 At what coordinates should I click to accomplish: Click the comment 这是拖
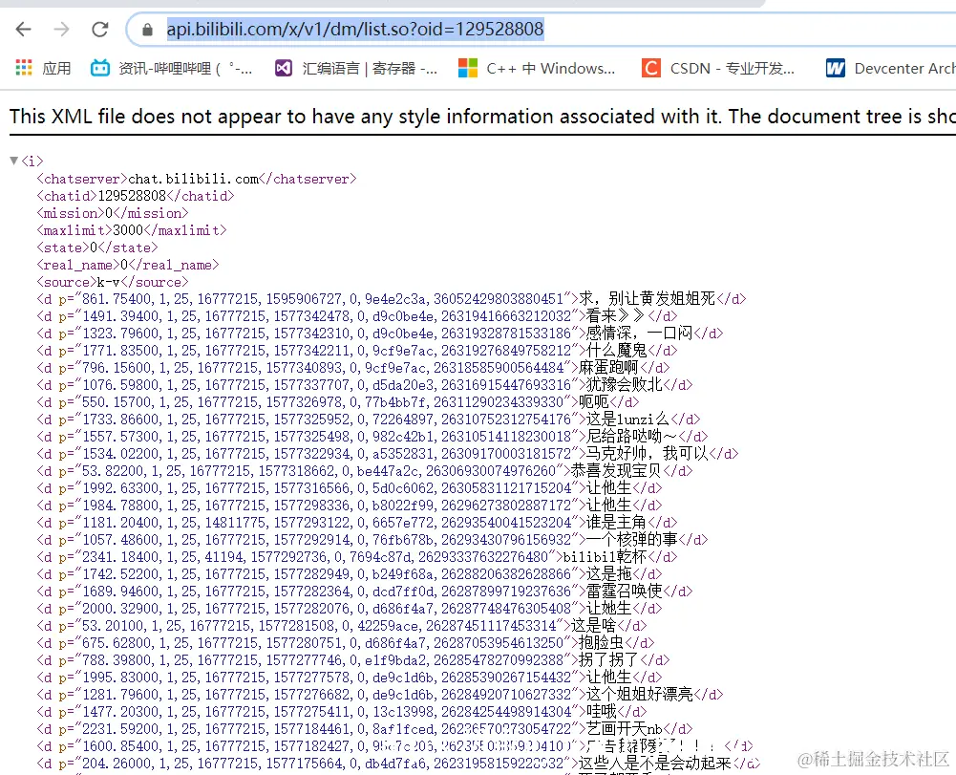[x=609, y=573]
